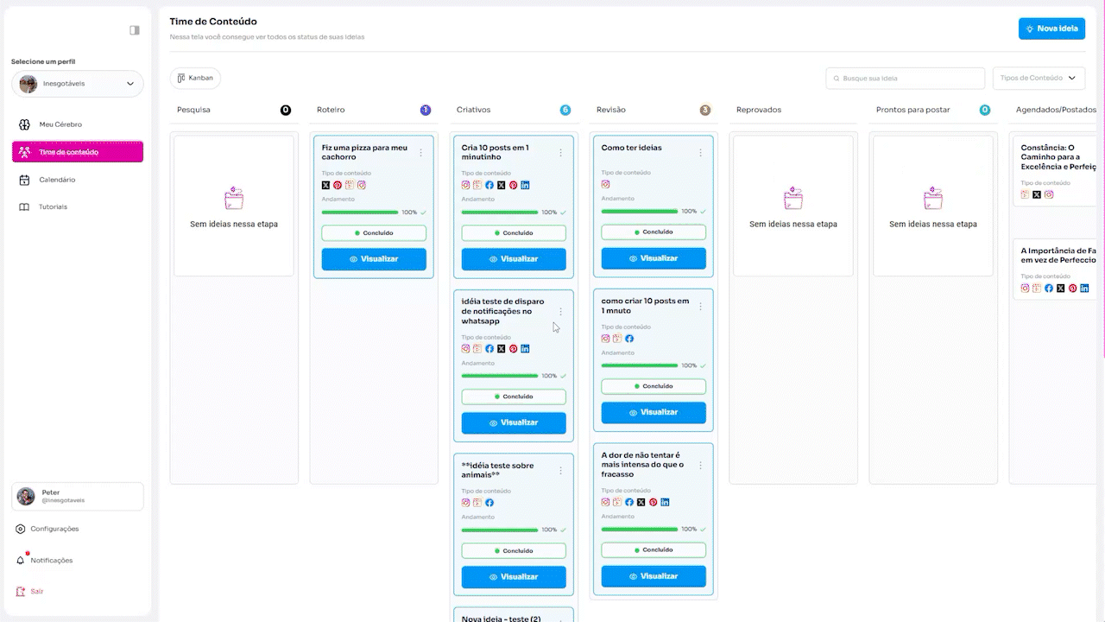1105x622 pixels.
Task: Click Reels icon on como criar 10 posts card
Action: [617, 339]
